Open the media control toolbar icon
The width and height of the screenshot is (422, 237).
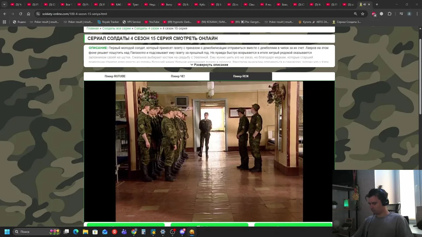(x=401, y=14)
